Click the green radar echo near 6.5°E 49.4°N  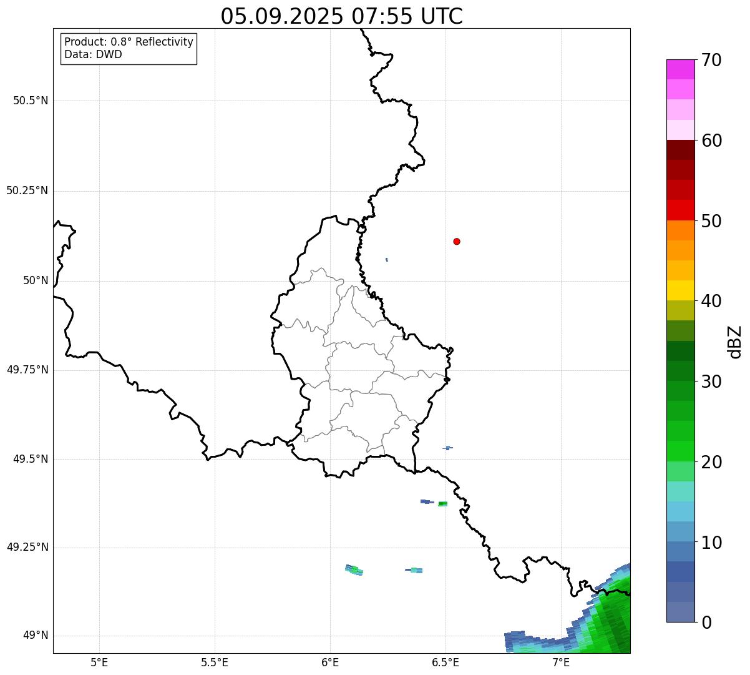point(443,504)
